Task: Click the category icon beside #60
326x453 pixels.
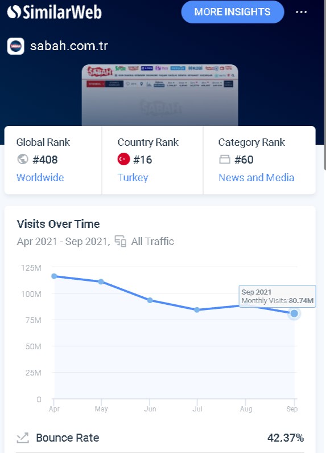Action: [225, 159]
